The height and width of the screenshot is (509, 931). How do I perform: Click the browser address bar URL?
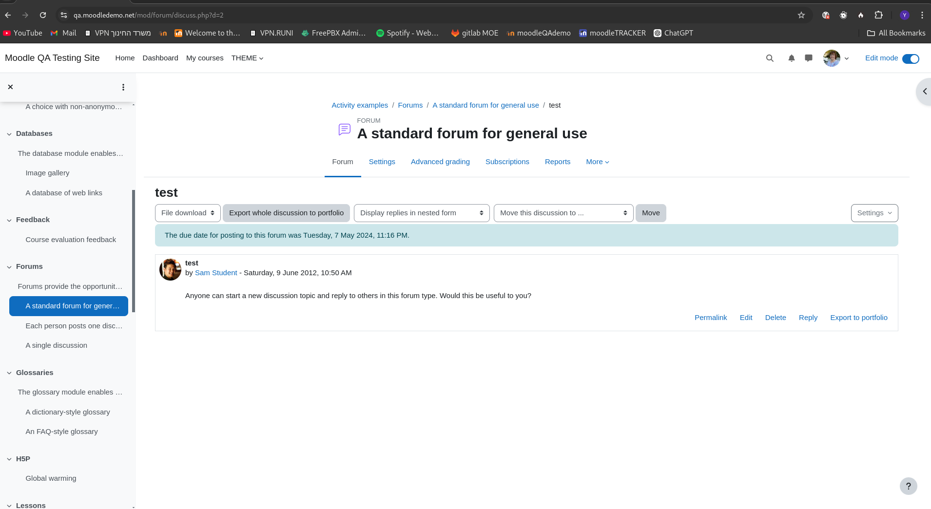point(148,15)
